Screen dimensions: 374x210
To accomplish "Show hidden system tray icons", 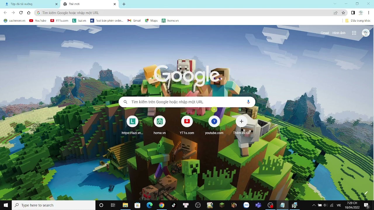I will click(x=314, y=205).
